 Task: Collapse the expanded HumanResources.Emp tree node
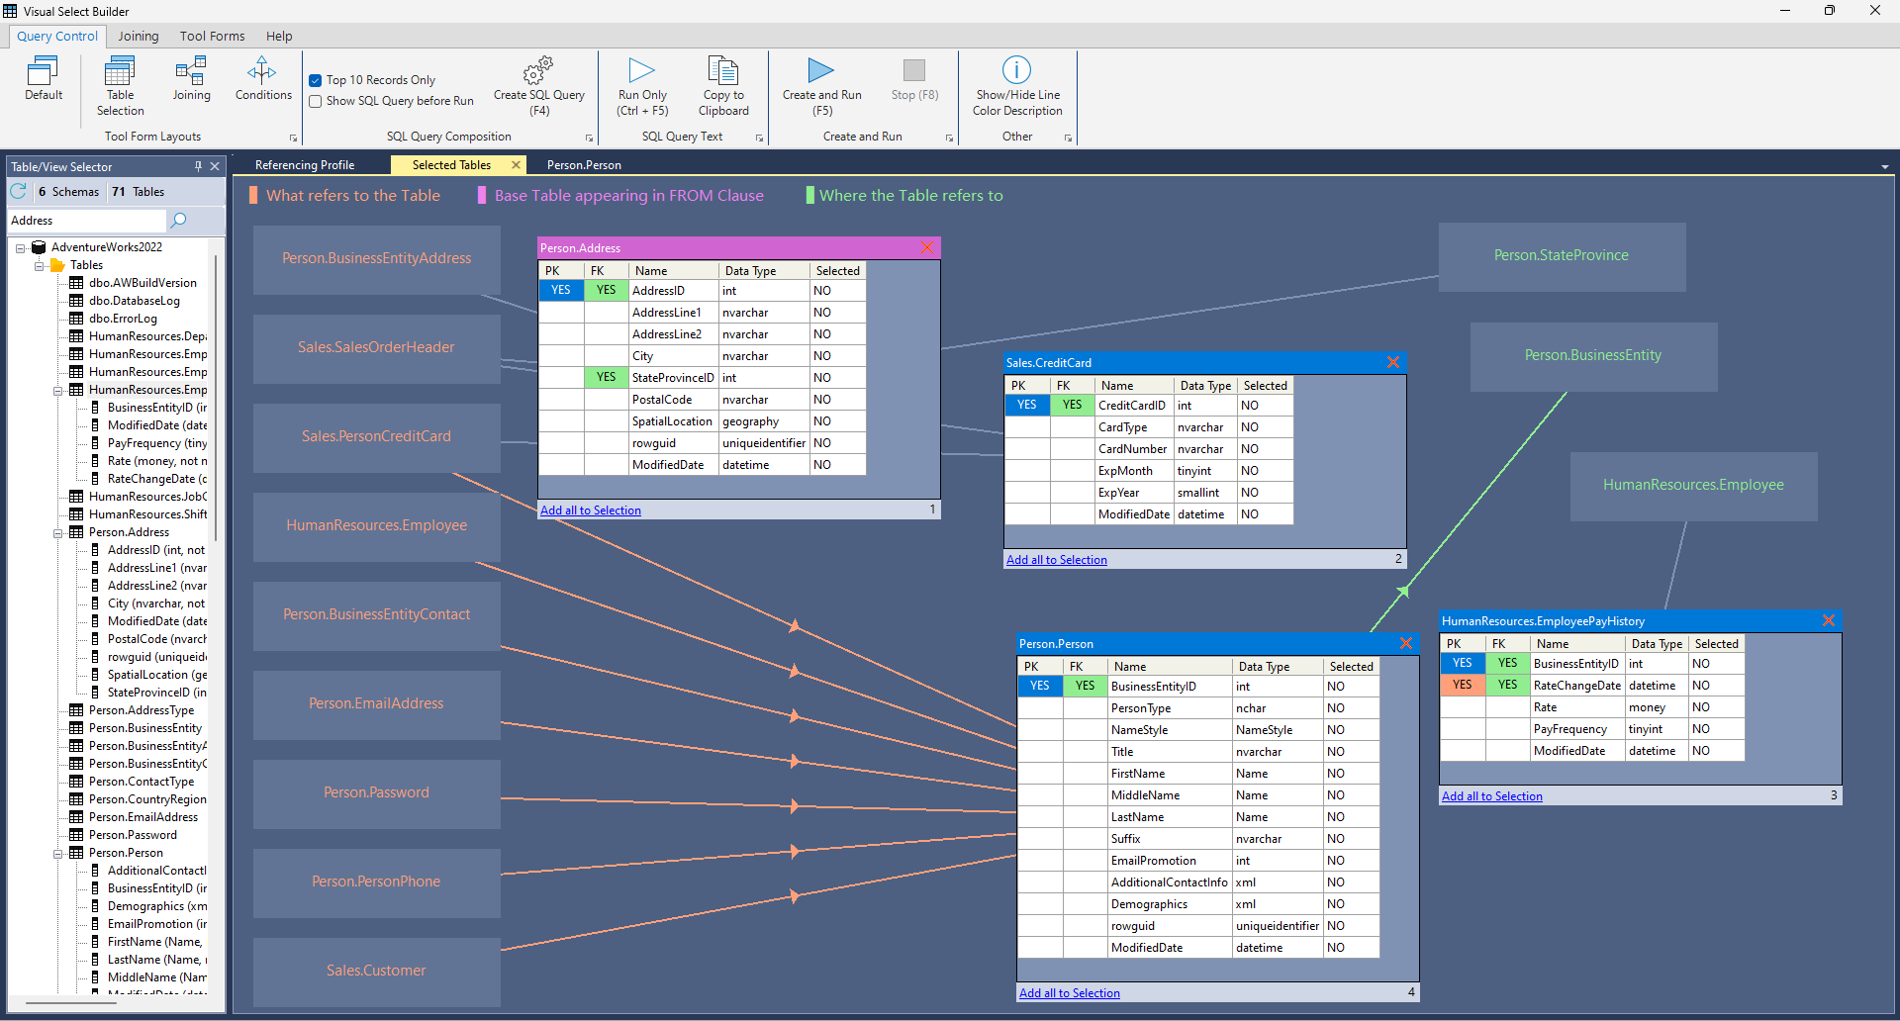point(58,391)
